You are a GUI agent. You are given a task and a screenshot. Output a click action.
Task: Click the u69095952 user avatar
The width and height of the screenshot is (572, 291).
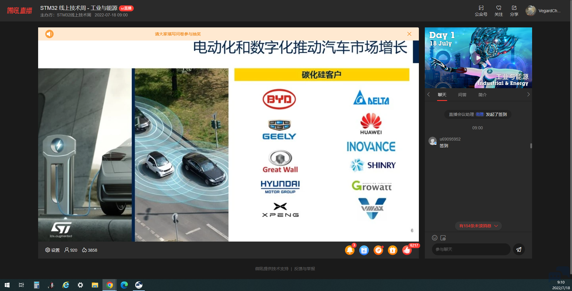pyautogui.click(x=433, y=141)
